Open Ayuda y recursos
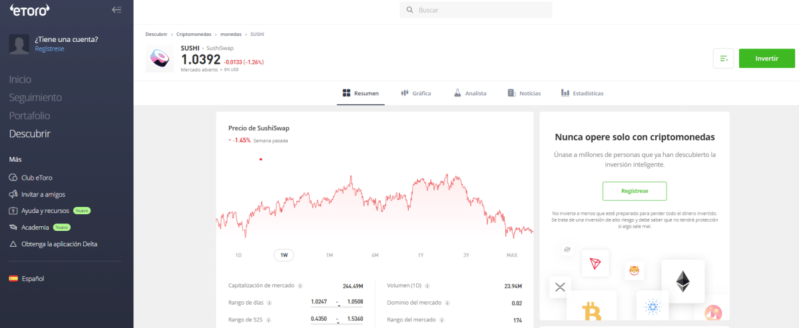Viewport: 799px width, 328px height. (x=45, y=211)
